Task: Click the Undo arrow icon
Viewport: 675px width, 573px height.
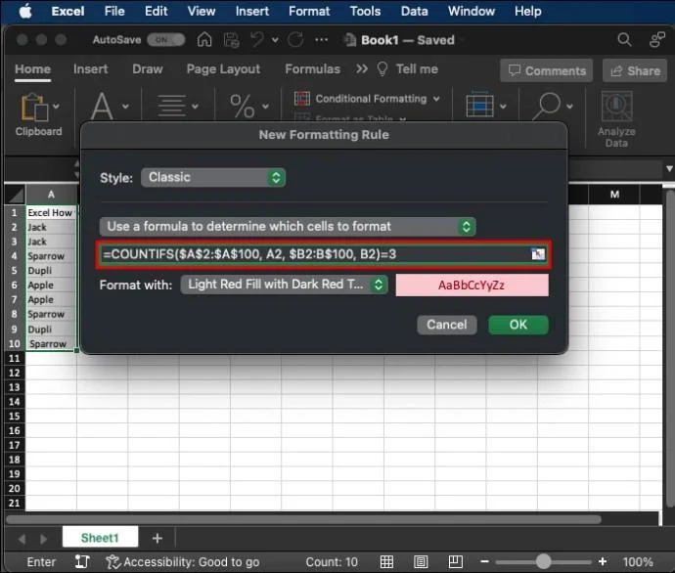Action: pyautogui.click(x=258, y=40)
